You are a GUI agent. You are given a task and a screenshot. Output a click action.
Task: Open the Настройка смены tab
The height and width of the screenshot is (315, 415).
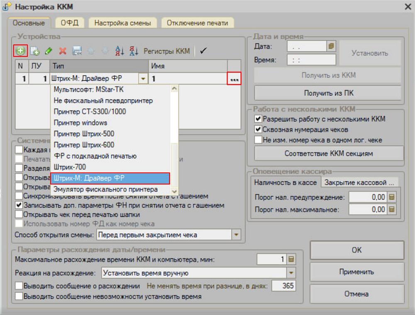pos(122,23)
